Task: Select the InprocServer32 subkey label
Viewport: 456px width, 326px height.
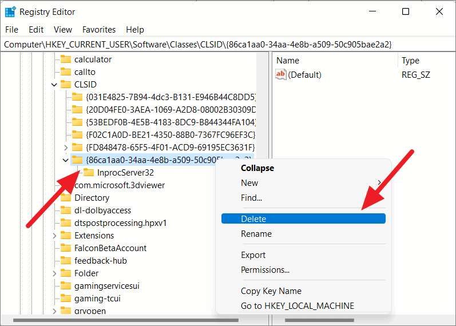Action: tap(125, 173)
